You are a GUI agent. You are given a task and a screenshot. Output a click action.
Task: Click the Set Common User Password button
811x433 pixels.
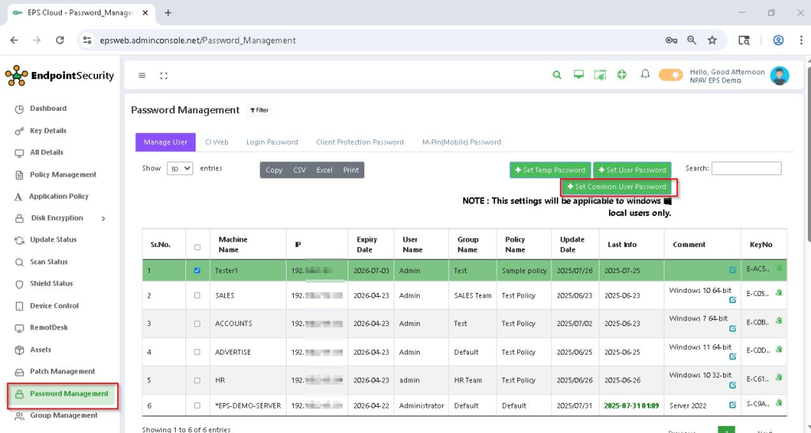point(617,187)
